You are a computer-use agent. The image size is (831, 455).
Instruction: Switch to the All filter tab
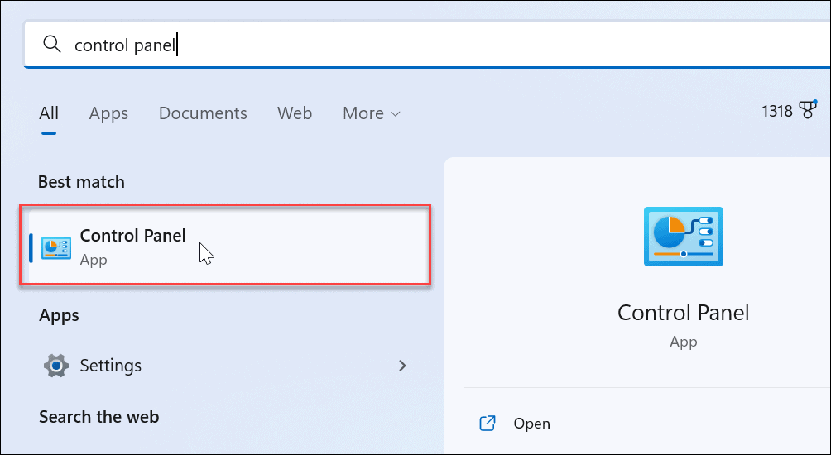[x=49, y=113]
